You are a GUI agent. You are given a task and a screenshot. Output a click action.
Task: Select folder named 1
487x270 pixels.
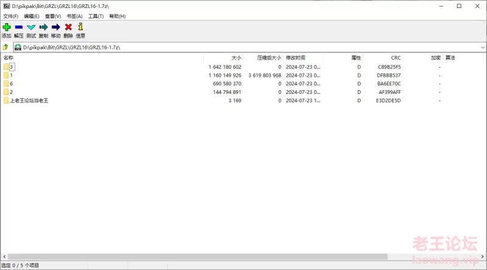tap(11, 76)
